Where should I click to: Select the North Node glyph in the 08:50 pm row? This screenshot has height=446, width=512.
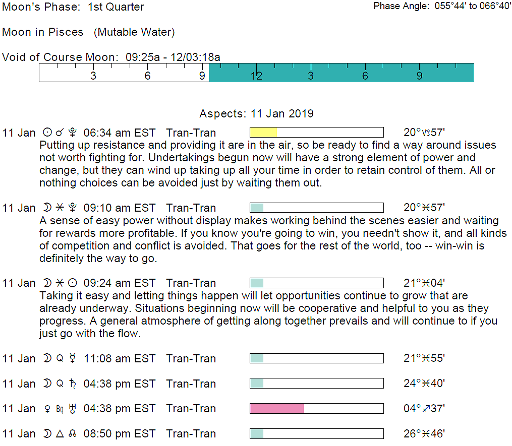pos(73,433)
